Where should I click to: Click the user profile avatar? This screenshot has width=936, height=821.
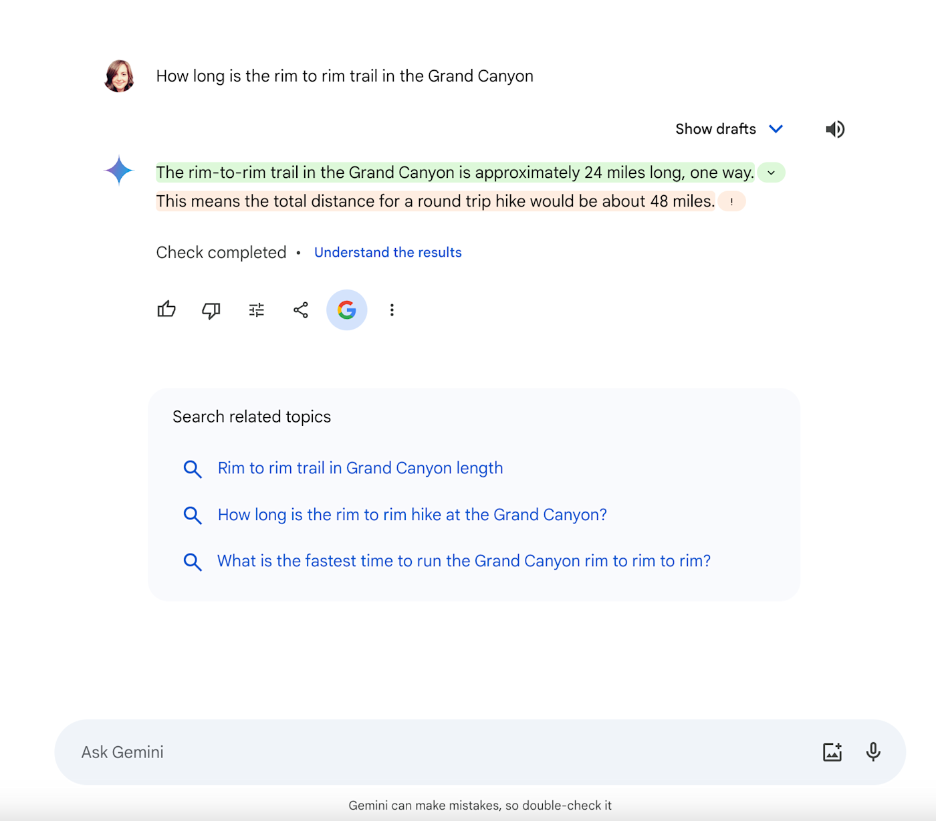(120, 76)
